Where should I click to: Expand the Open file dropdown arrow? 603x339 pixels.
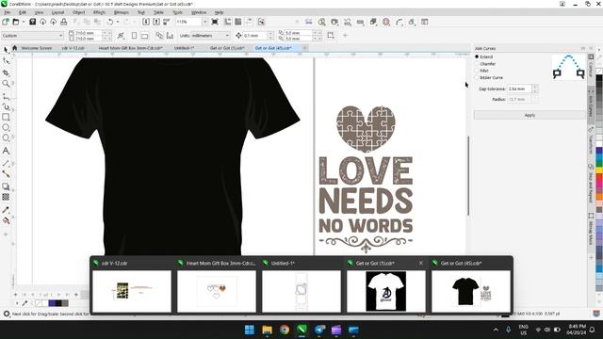(x=23, y=22)
